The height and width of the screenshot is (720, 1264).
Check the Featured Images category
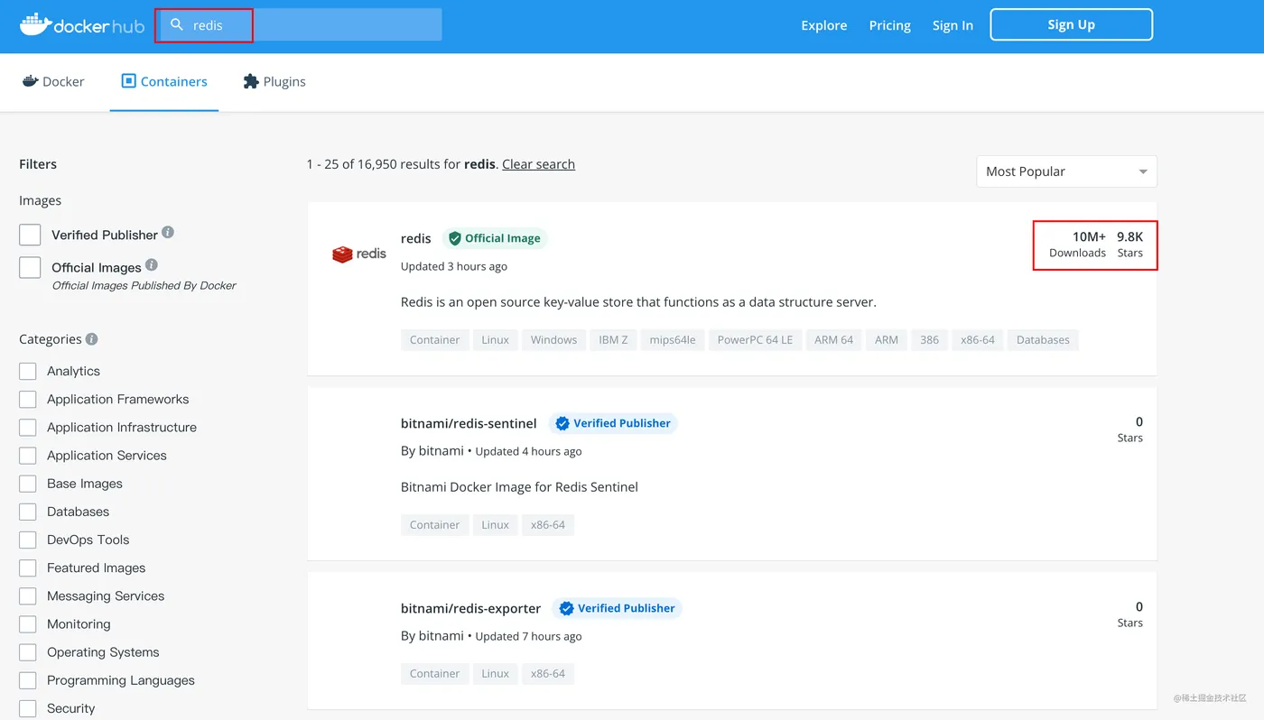[x=28, y=568]
